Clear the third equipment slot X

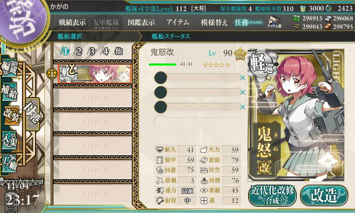point(243,107)
